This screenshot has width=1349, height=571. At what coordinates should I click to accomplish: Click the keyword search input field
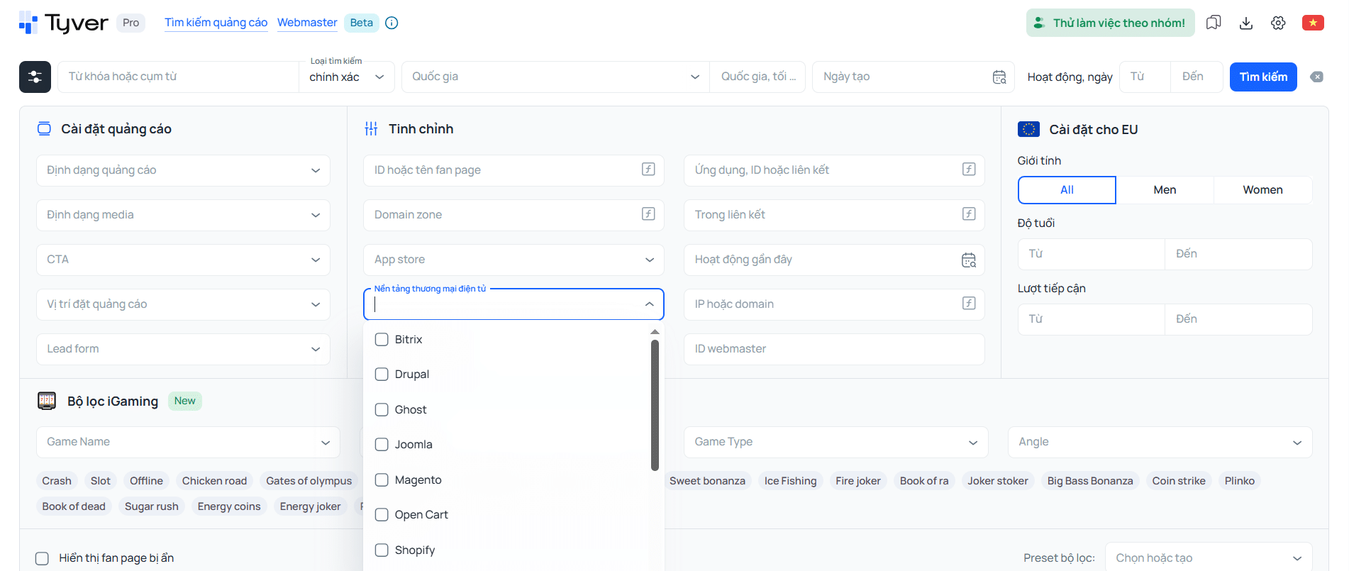[x=178, y=77]
